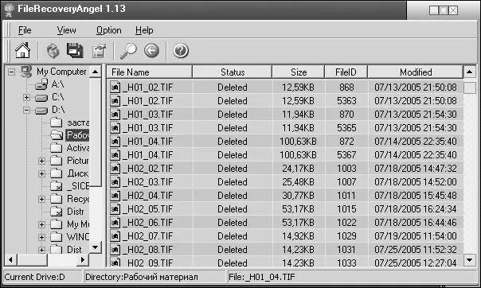Click the Home toolbar icon
This screenshot has width=481, height=288.
[23, 50]
